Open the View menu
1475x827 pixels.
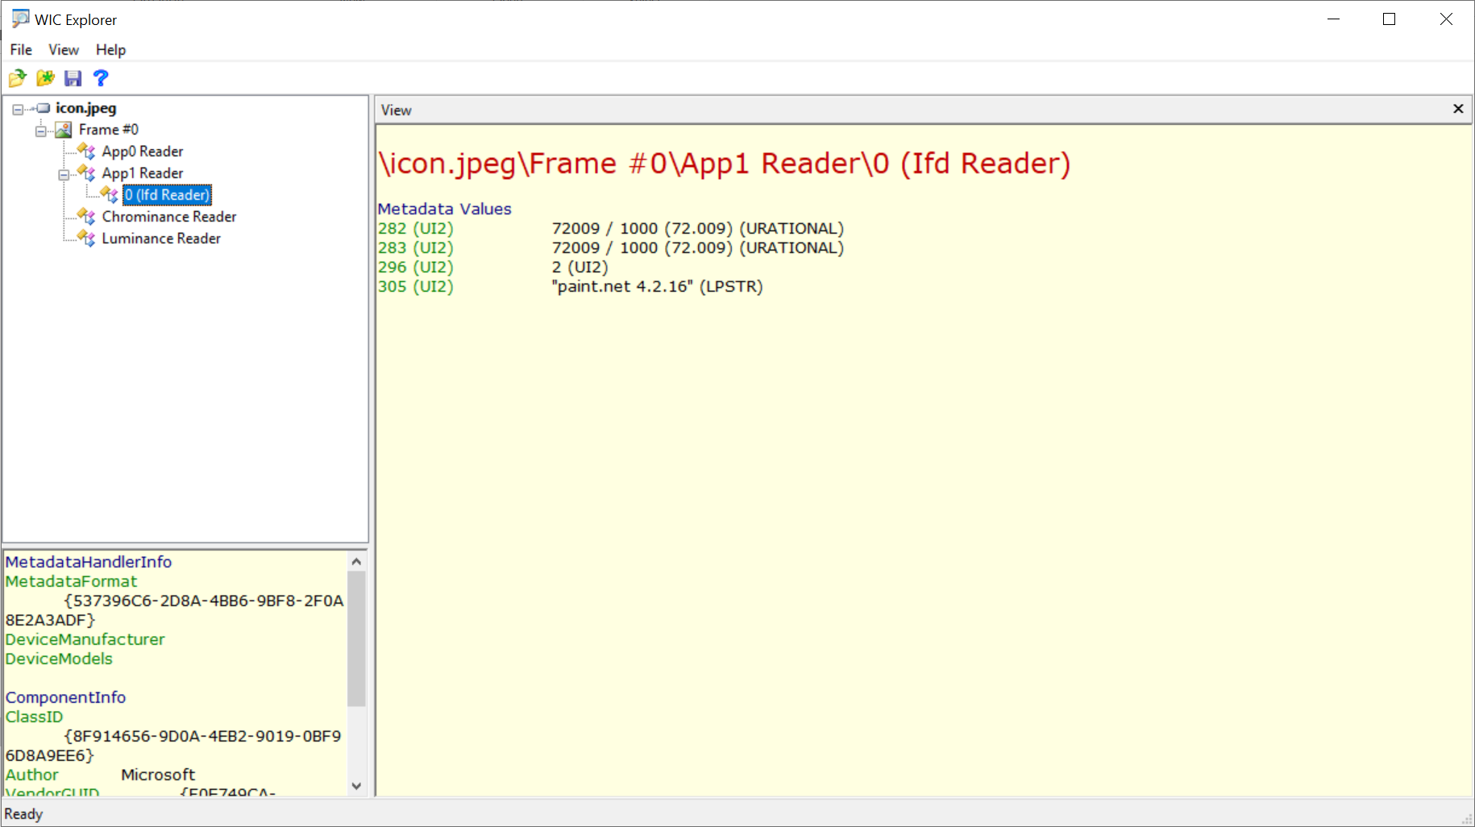63,49
